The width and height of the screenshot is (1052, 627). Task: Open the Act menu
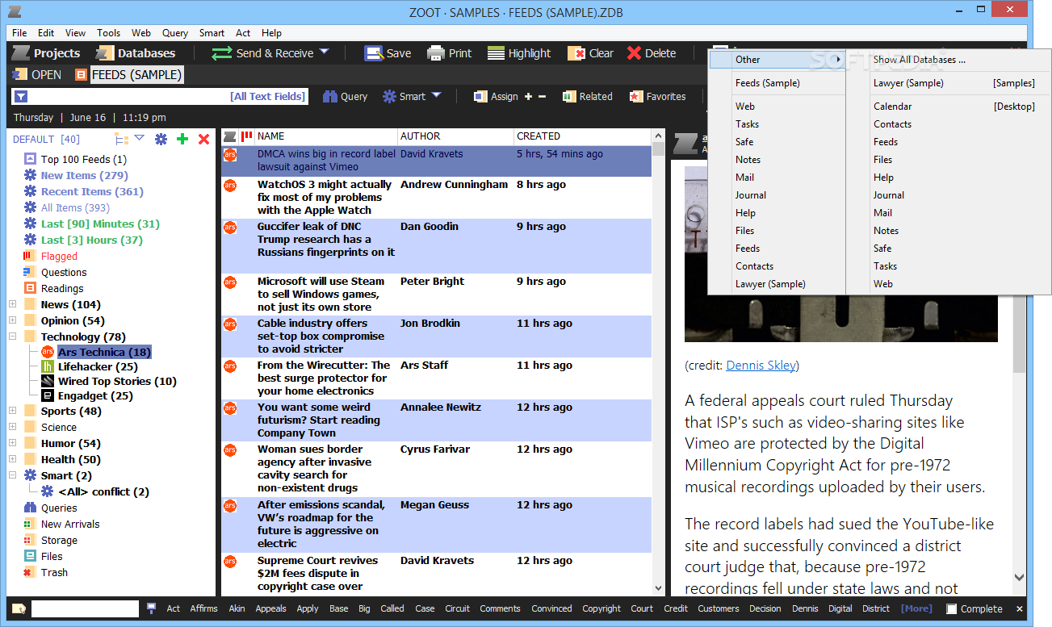click(x=243, y=33)
